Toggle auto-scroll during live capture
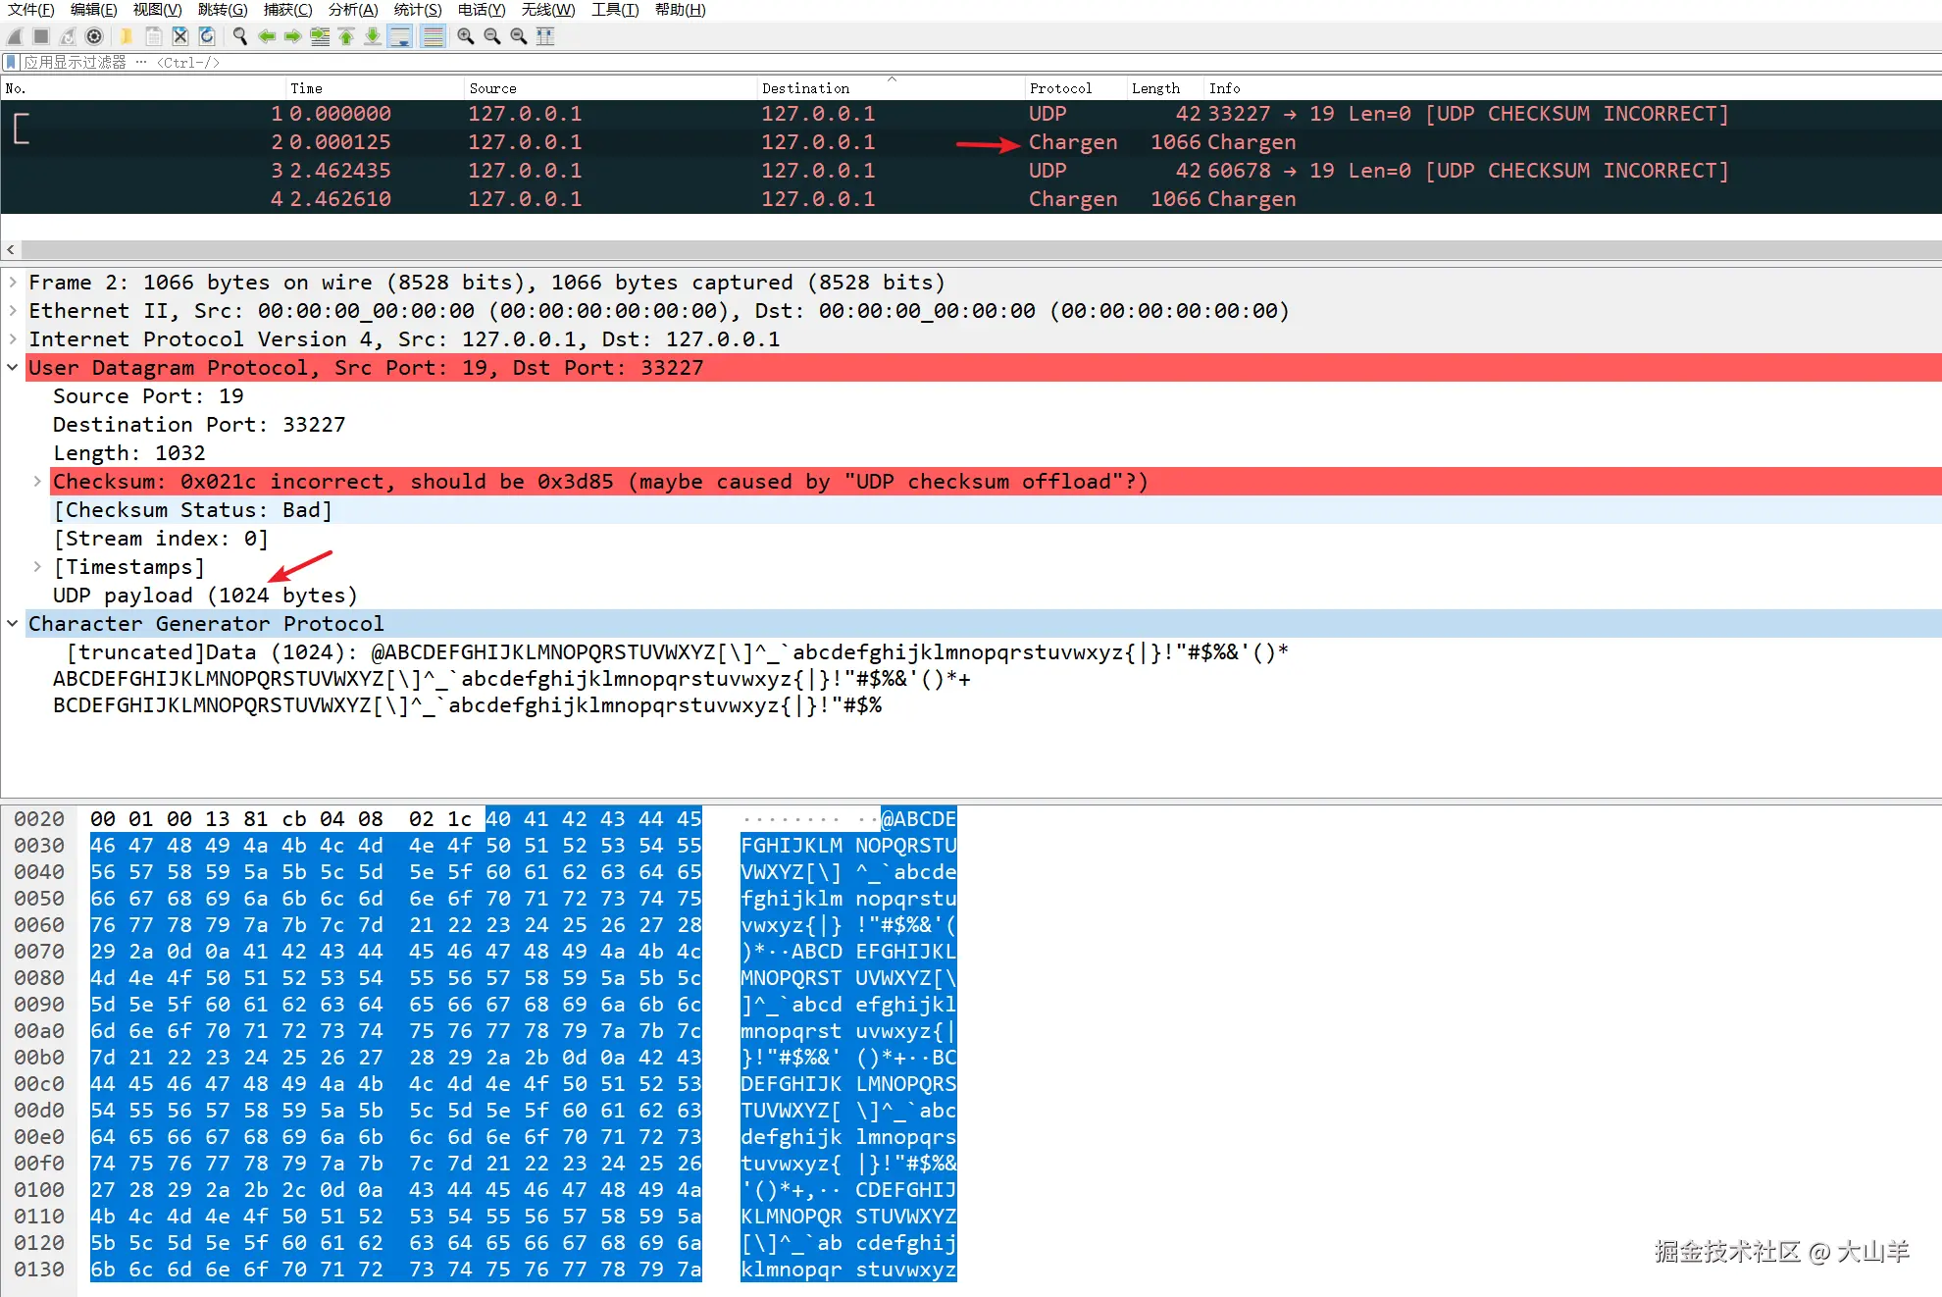Image resolution: width=1942 pixels, height=1297 pixels. [400, 36]
